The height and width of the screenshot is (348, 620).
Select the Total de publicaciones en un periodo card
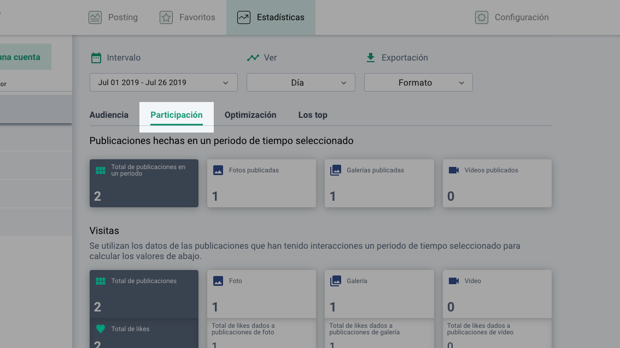(144, 183)
